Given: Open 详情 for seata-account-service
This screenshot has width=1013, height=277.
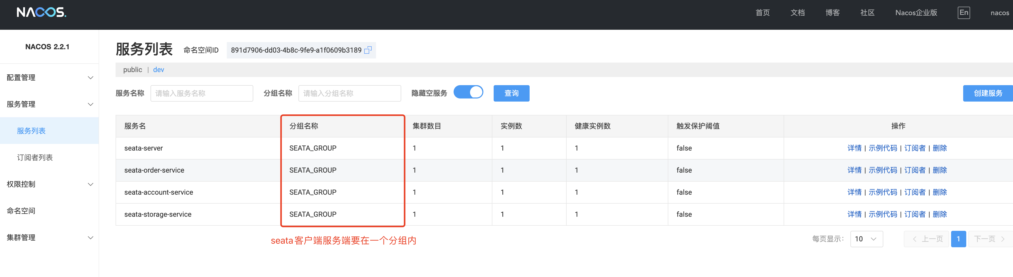Looking at the screenshot, I should pyautogui.click(x=854, y=192).
